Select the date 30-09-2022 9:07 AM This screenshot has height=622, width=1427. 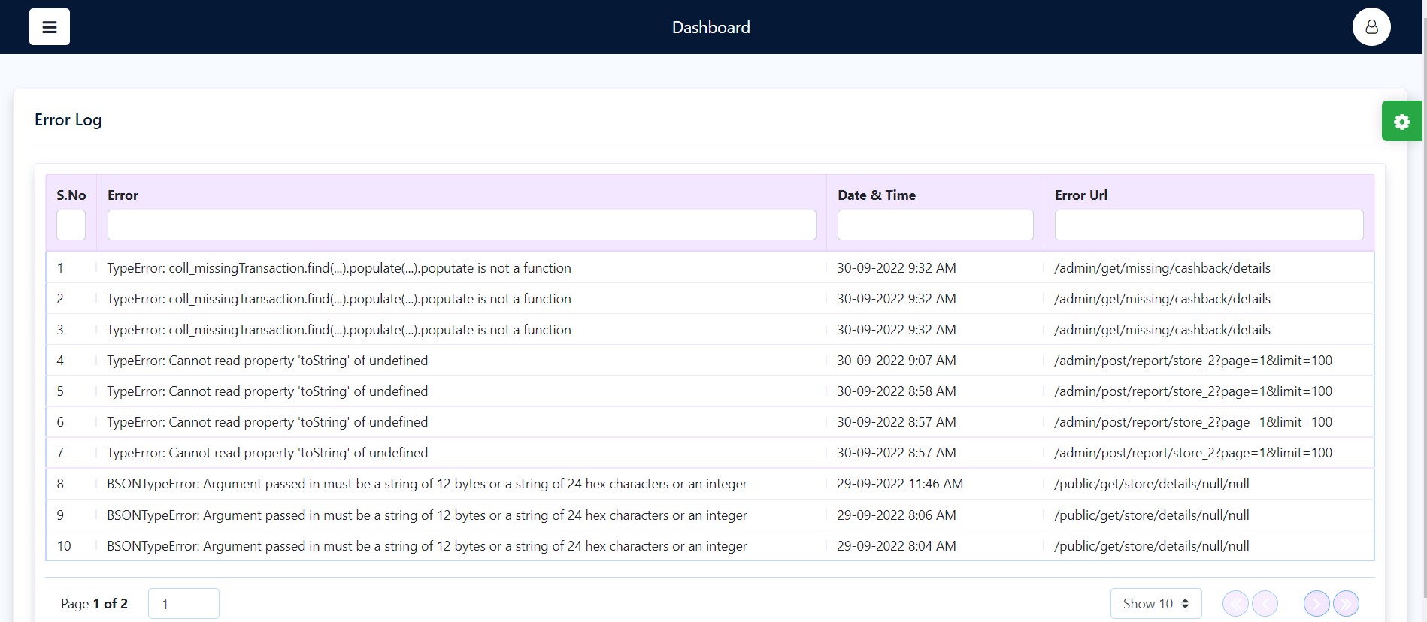point(896,361)
